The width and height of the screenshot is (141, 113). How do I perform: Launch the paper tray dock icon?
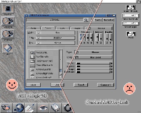[55, 108]
